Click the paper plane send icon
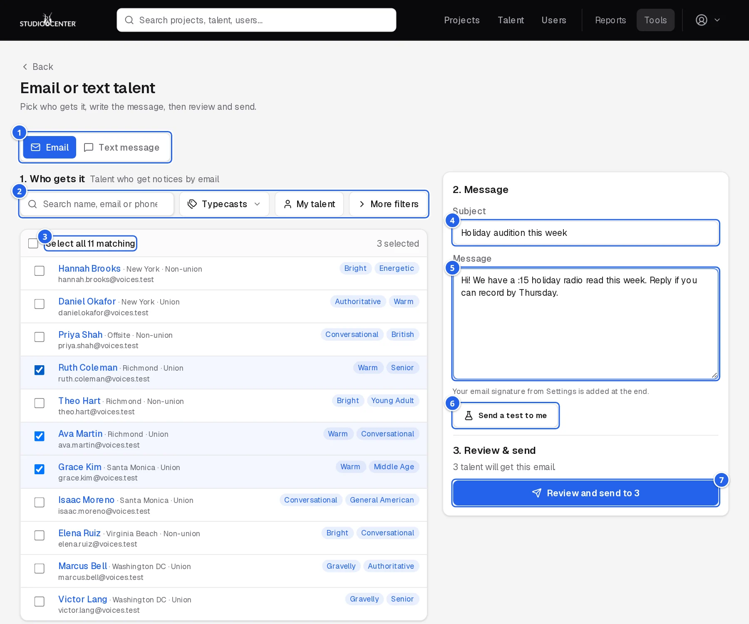The height and width of the screenshot is (624, 749). pos(537,493)
